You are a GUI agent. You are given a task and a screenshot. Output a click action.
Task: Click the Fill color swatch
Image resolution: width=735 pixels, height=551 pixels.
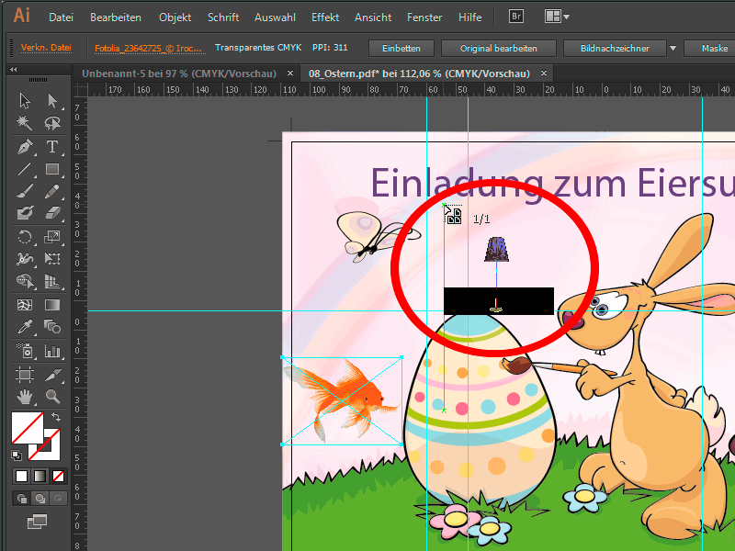tap(28, 428)
